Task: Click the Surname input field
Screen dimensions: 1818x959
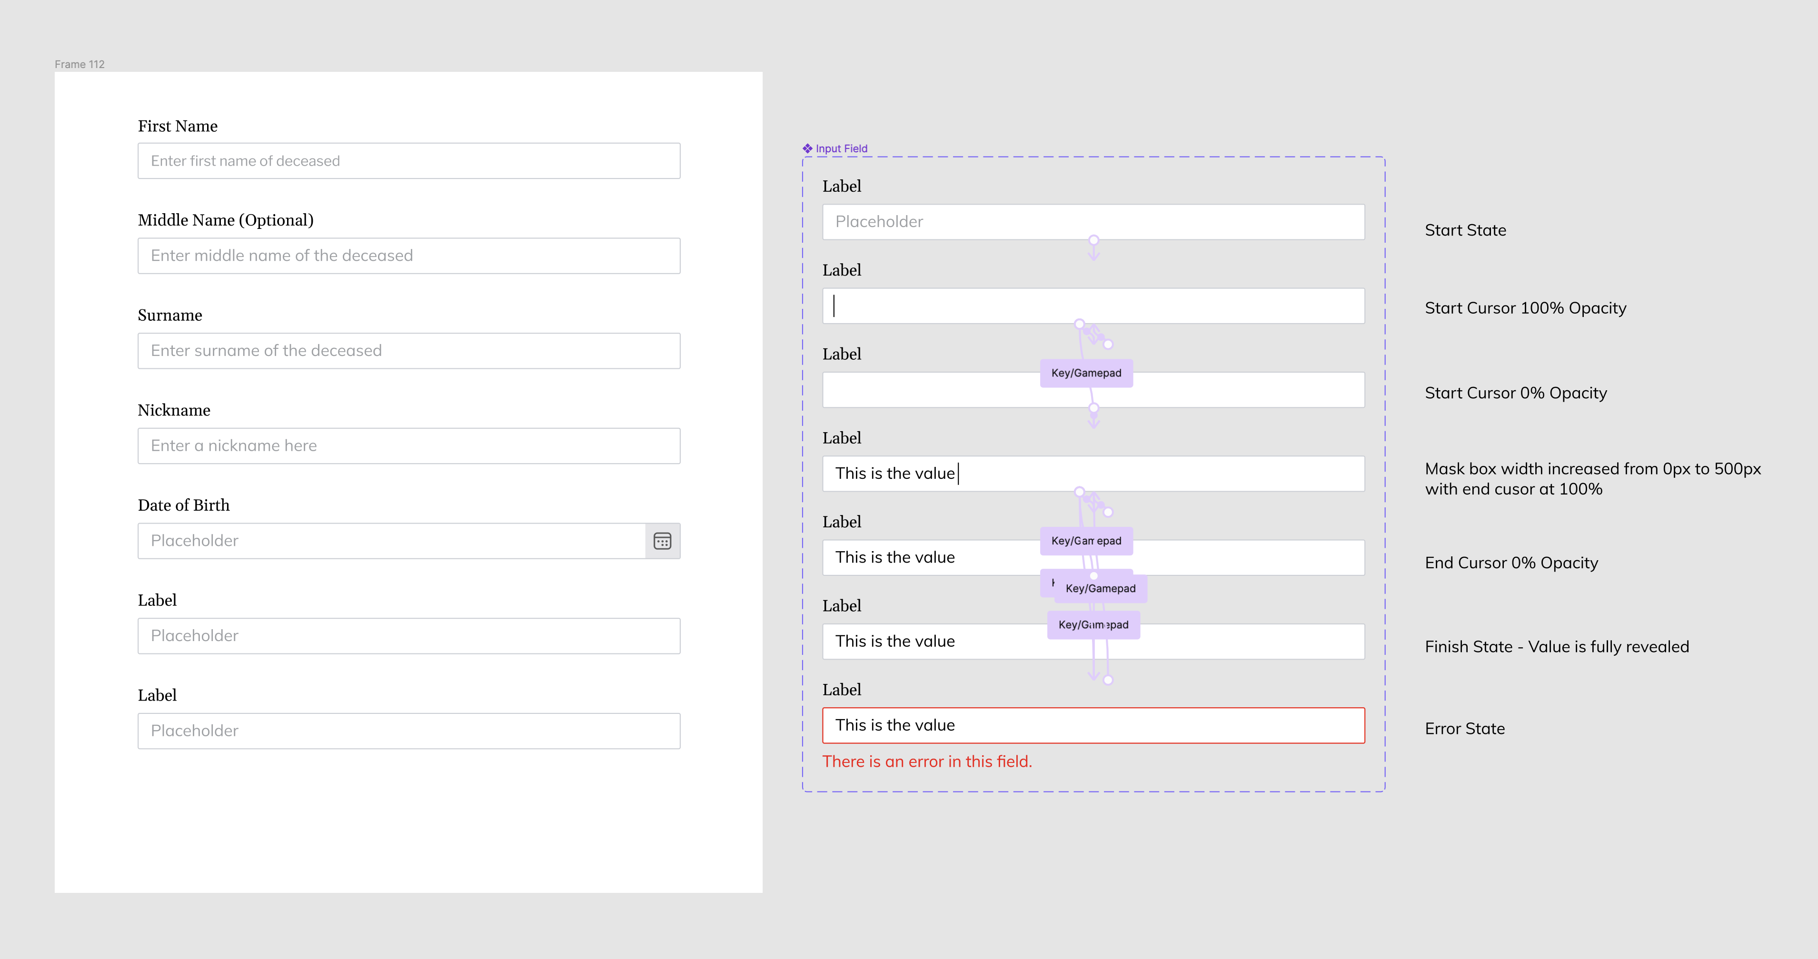Action: 408,351
